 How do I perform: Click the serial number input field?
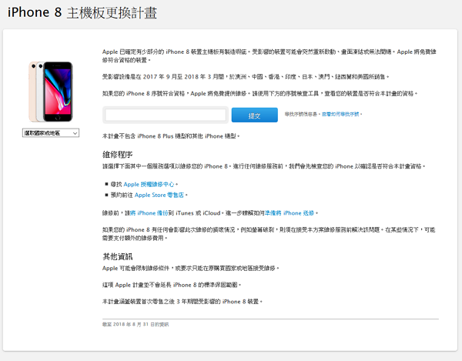[x=166, y=115]
